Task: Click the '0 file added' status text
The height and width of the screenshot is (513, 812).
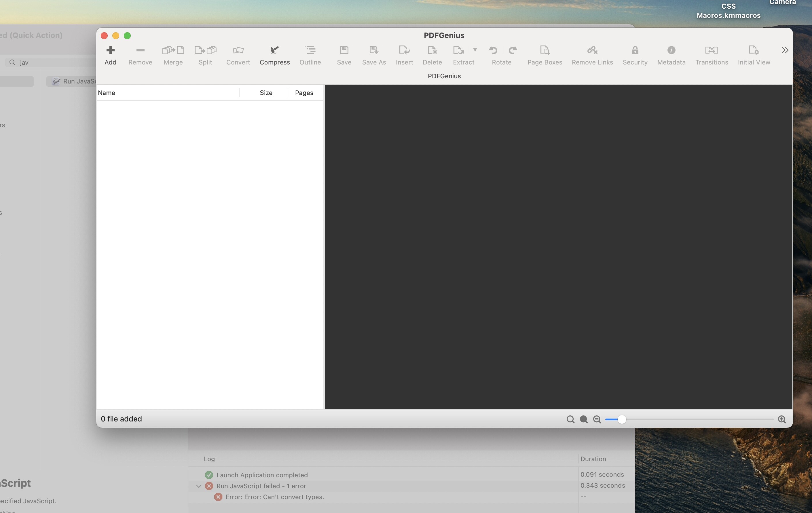Action: click(122, 419)
